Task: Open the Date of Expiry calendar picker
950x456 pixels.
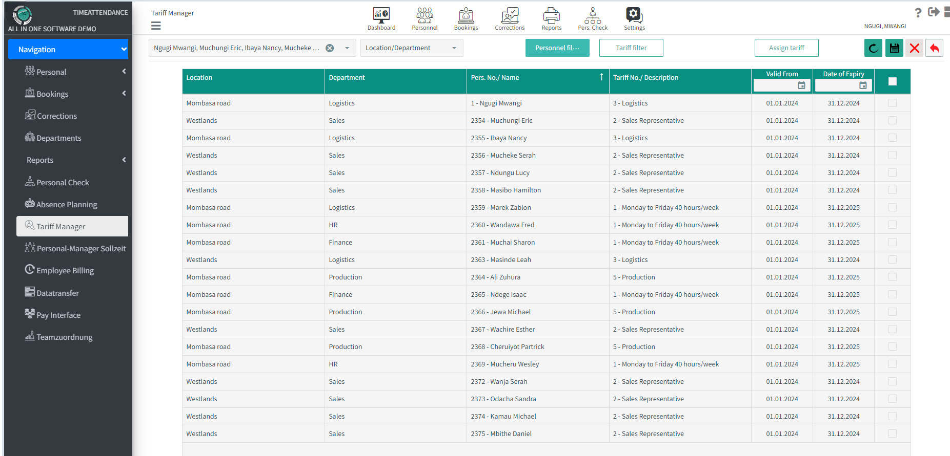Action: click(x=863, y=85)
